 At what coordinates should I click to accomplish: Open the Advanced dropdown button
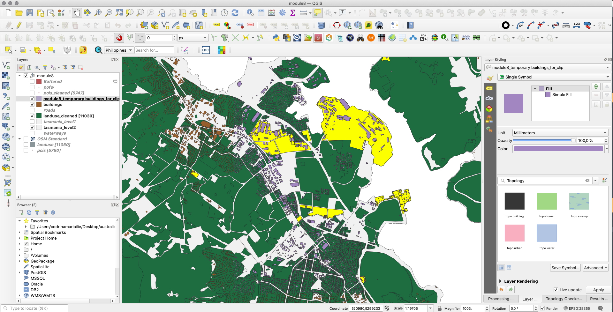pyautogui.click(x=595, y=268)
